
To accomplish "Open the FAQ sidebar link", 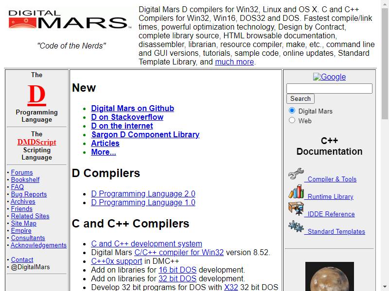I will point(18,187).
